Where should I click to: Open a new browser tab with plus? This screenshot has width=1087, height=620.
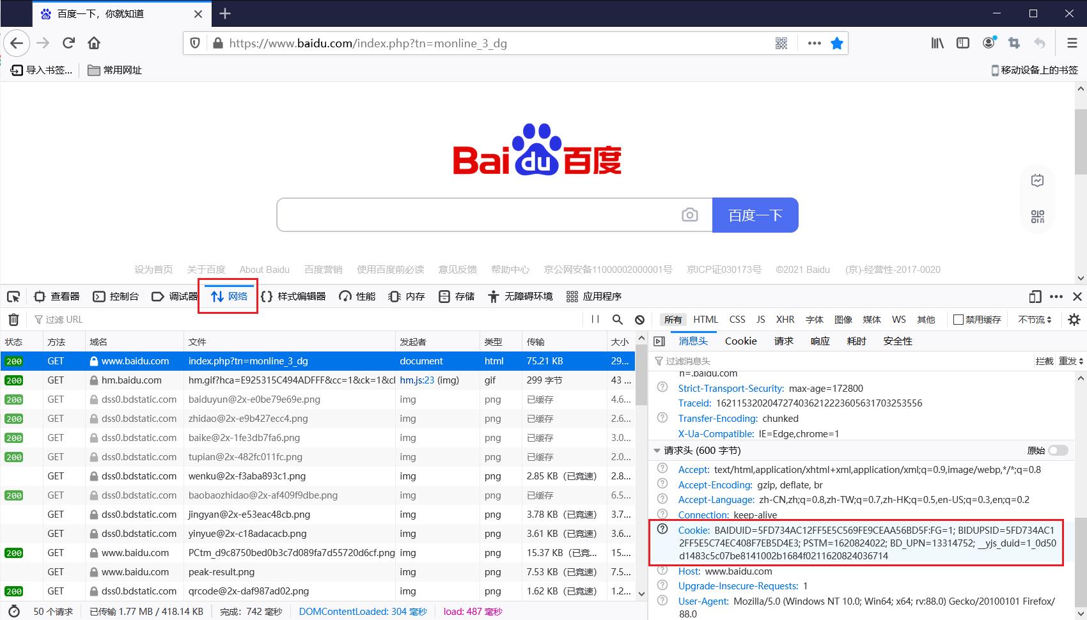[x=224, y=13]
